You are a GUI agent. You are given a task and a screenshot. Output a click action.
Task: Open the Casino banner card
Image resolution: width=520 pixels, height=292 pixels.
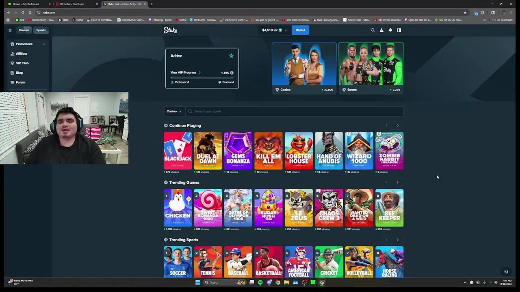(304, 68)
